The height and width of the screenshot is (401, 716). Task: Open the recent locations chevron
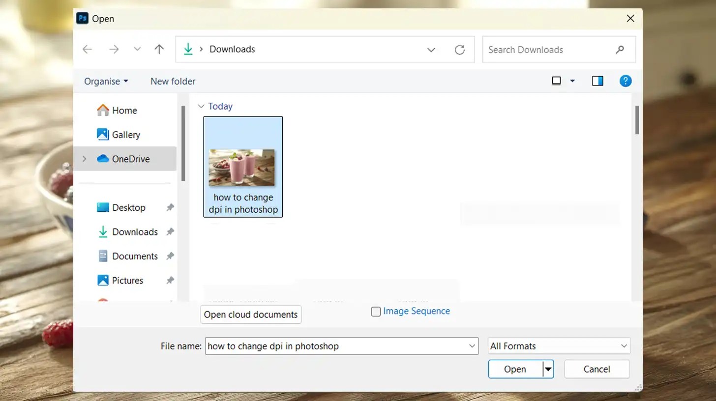(137, 49)
